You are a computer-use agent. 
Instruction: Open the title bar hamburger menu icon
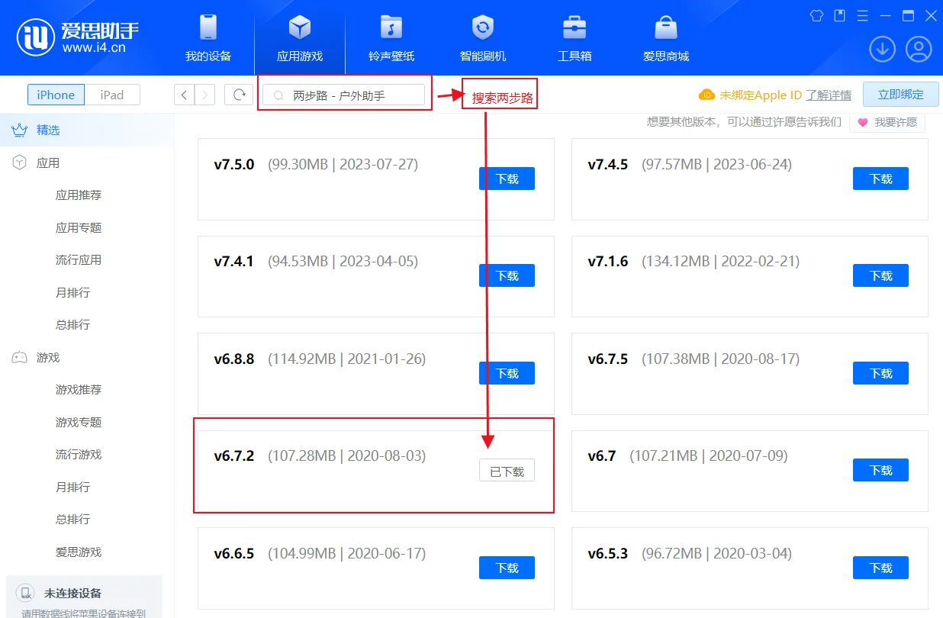(863, 15)
